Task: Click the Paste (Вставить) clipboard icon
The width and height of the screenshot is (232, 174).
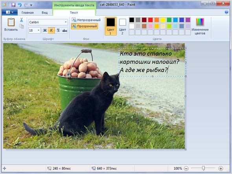Action: (x=11, y=22)
